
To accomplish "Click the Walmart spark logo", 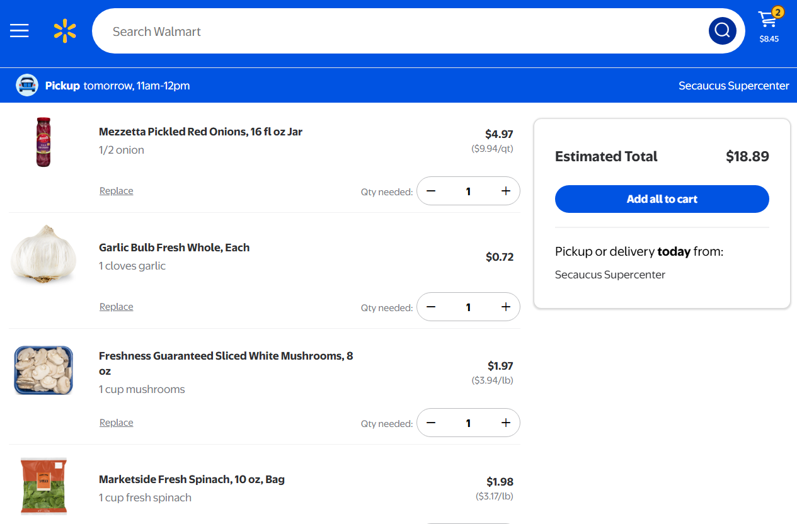I will (65, 31).
